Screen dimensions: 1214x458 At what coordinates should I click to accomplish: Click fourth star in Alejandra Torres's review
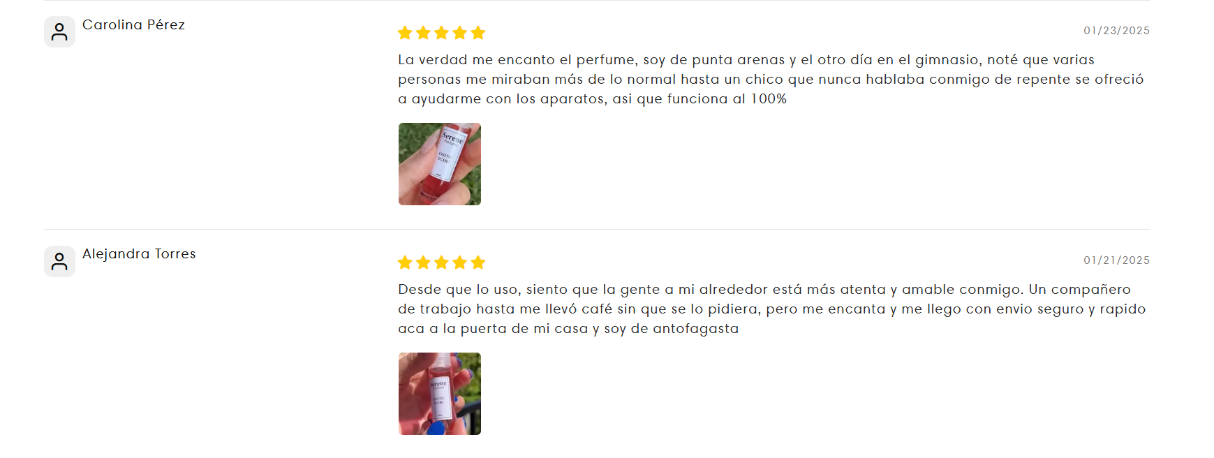(460, 263)
